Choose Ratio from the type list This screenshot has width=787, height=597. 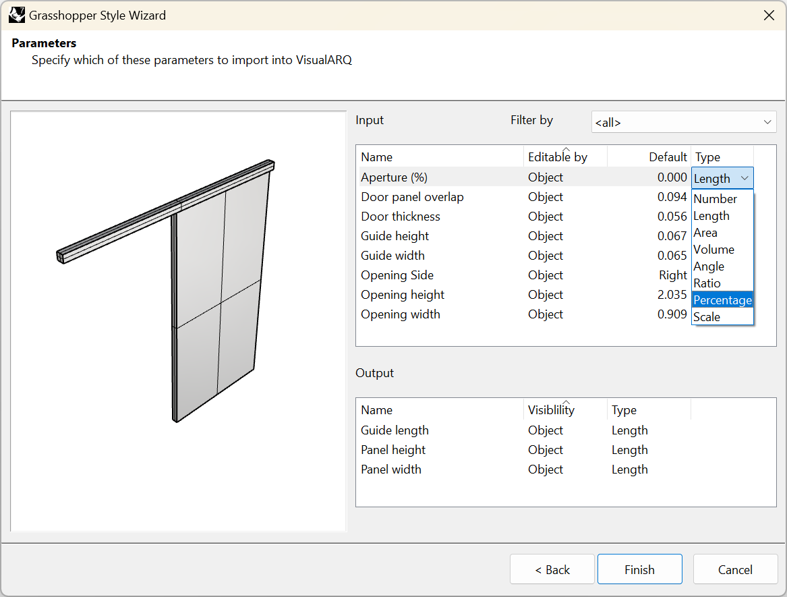(722, 283)
